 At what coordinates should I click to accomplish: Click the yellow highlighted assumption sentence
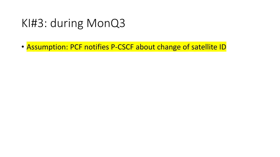(126, 47)
